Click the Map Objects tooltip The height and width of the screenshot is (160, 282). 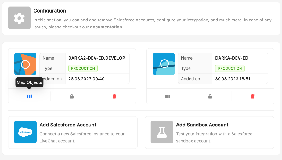pyautogui.click(x=29, y=82)
